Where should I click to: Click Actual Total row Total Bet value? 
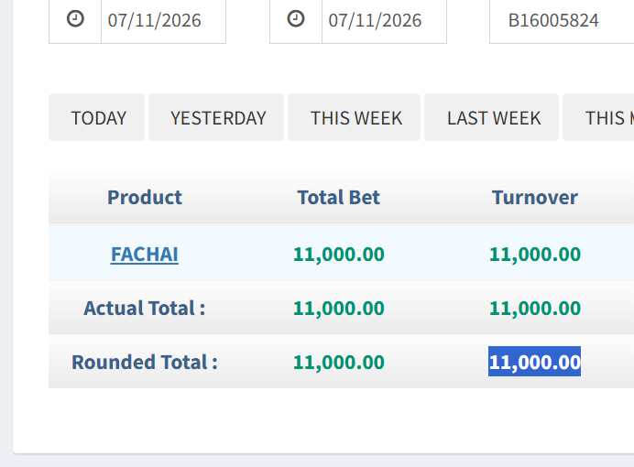point(339,309)
